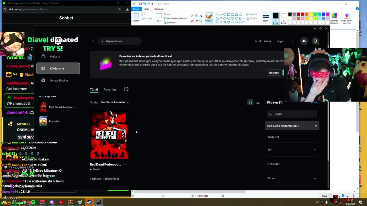The image size is (367, 206).
Task: Click the Epic Games icon in taskbar
Action: click(98, 202)
